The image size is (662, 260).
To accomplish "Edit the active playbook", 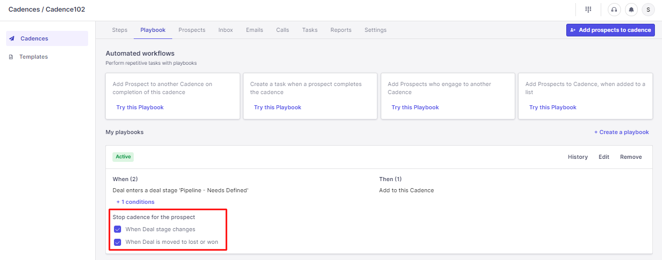I will pos(604,157).
